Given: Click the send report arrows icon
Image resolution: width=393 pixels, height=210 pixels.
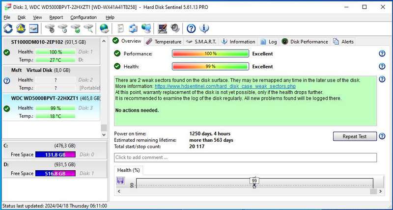Looking at the screenshot, I should coord(133,28).
